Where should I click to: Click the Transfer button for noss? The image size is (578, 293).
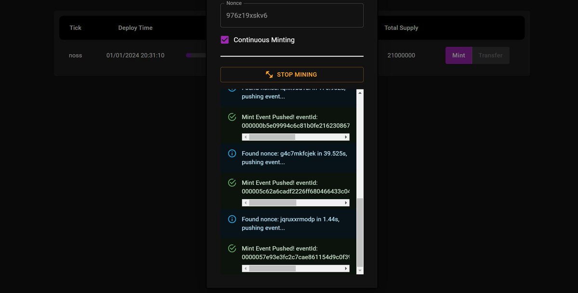point(490,55)
